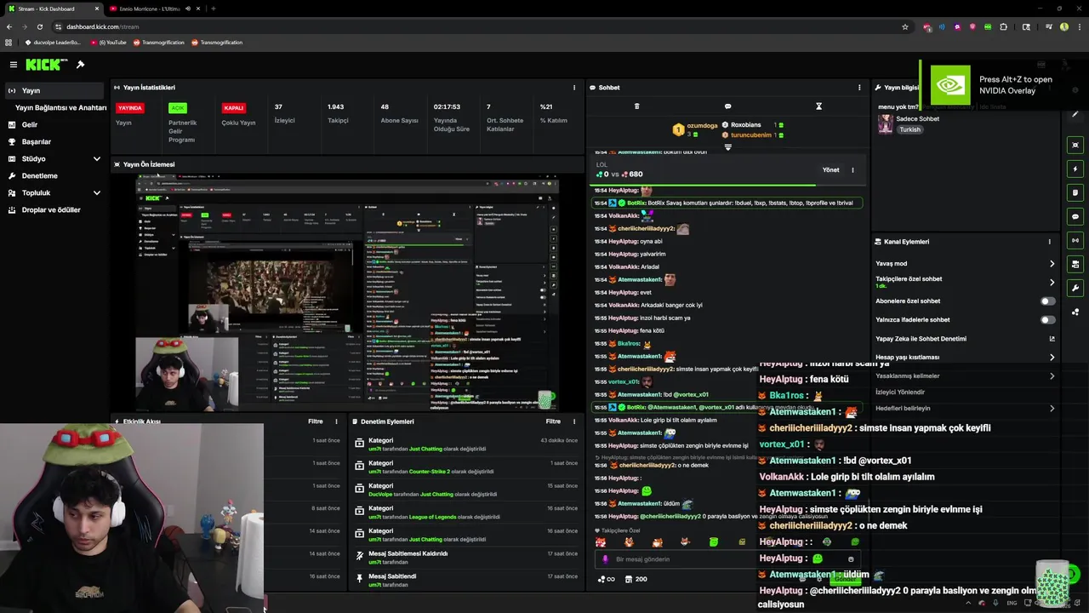Open Yasaklanmış kelimeler arrow
The image size is (1089, 613).
click(1052, 376)
